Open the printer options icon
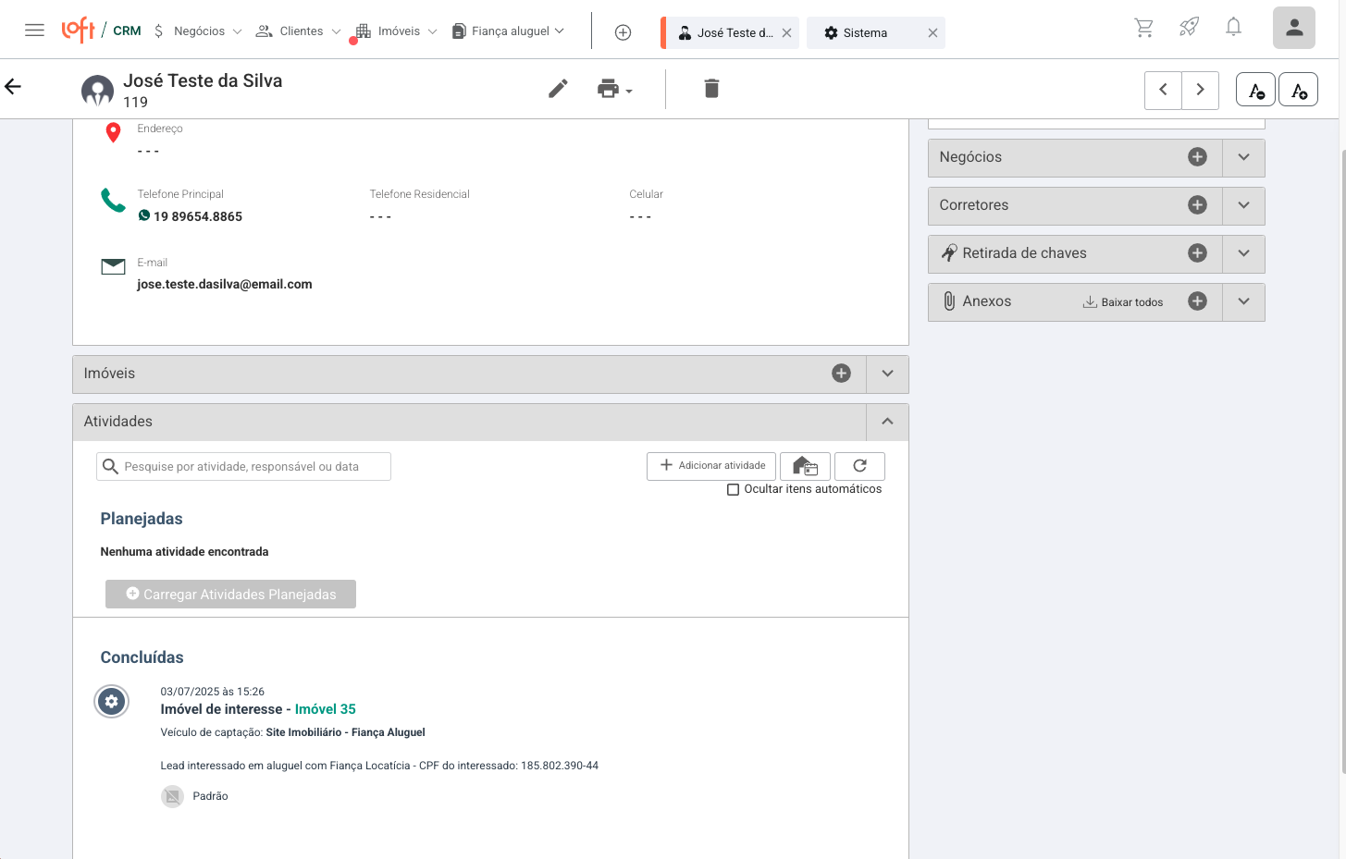 coord(613,89)
